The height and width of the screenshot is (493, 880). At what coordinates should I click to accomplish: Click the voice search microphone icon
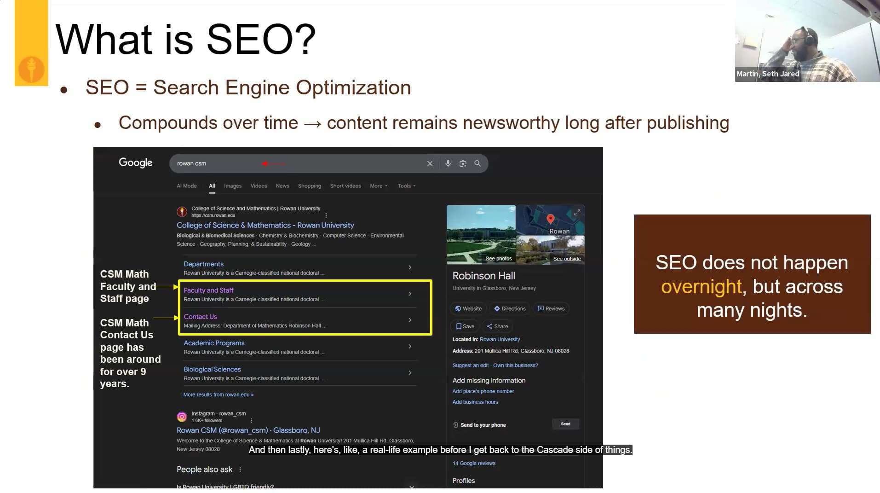448,163
